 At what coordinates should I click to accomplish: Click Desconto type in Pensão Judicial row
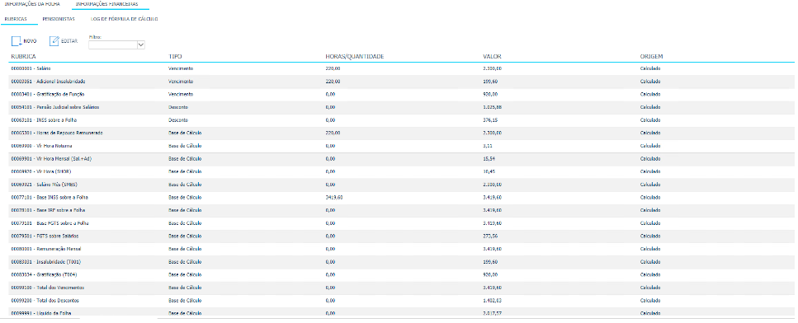[178, 107]
